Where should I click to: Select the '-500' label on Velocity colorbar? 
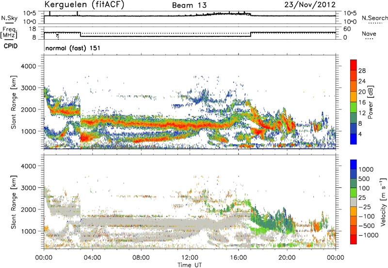(367, 226)
